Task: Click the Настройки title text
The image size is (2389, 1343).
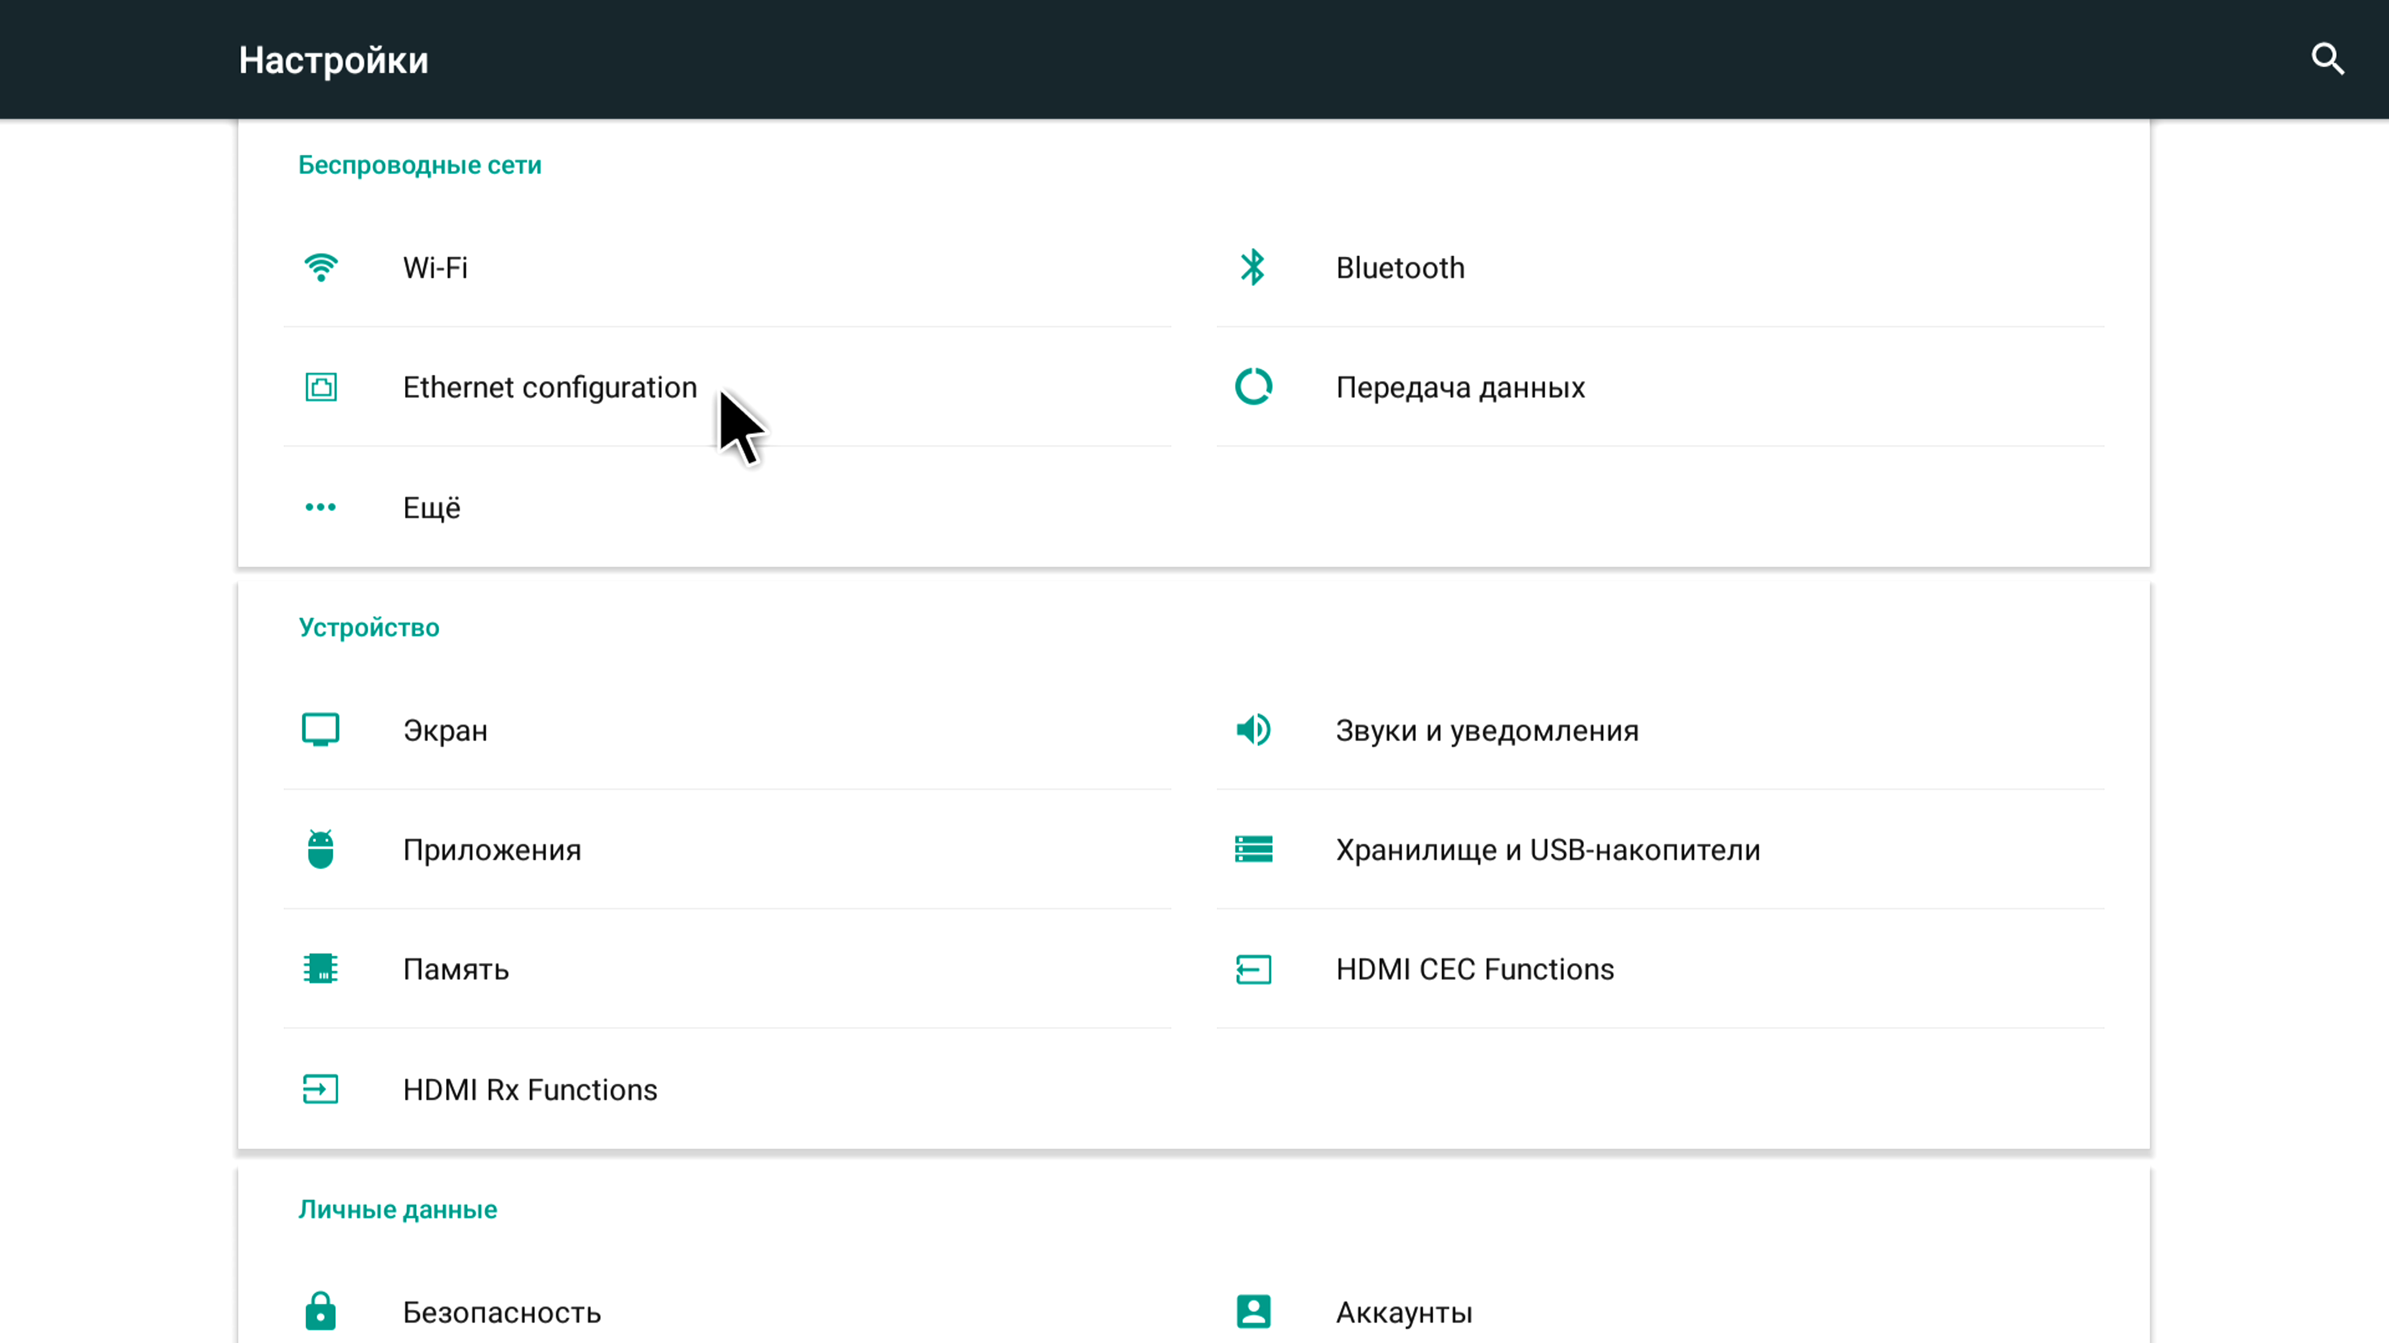Action: [333, 60]
